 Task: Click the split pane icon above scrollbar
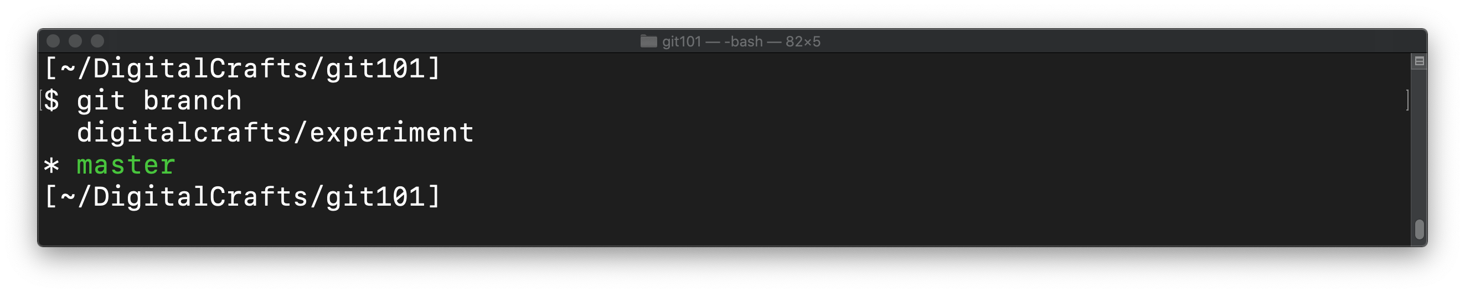1419,61
